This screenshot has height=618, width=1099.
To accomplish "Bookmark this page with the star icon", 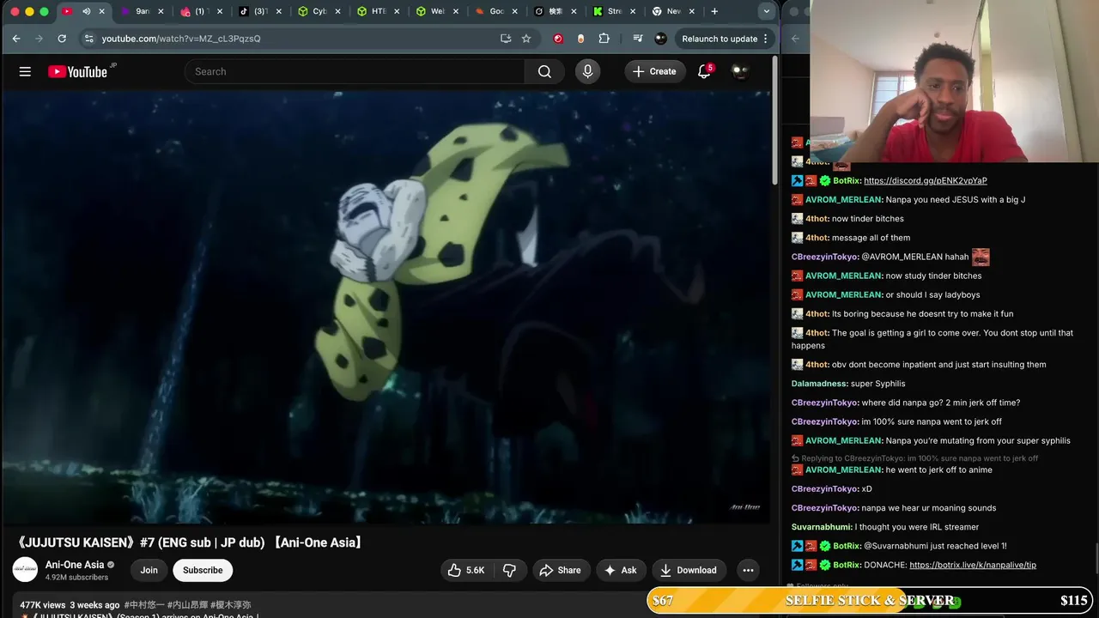I will pyautogui.click(x=526, y=39).
